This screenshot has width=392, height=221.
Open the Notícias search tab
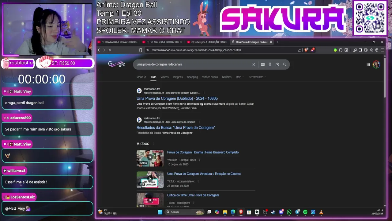click(x=227, y=77)
